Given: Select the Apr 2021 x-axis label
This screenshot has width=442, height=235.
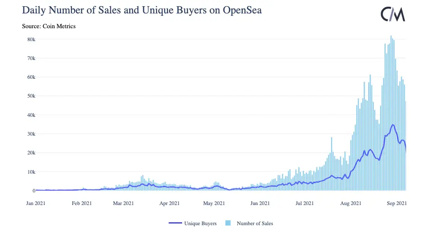Looking at the screenshot, I should (169, 203).
